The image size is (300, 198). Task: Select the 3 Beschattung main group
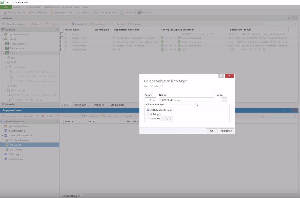(16, 159)
